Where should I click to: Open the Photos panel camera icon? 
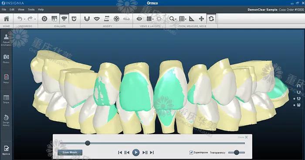tap(6, 57)
